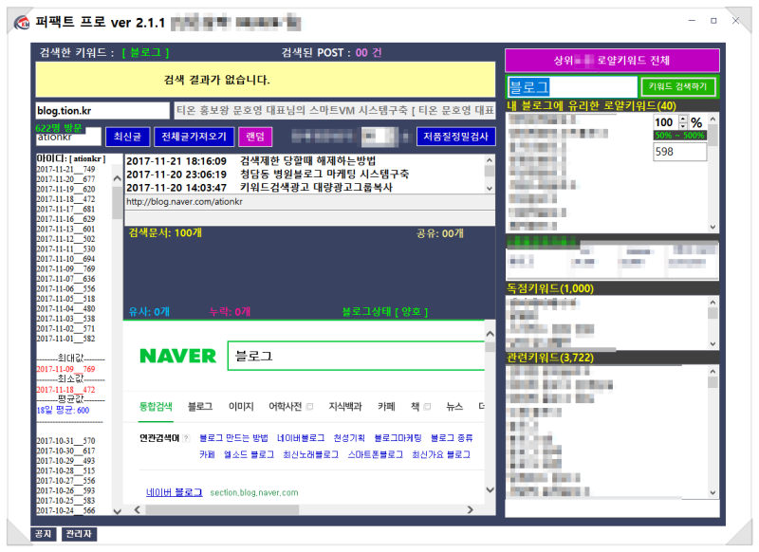
Task: Click the purple 상위 로얄키워드 전체 button
Action: pos(612,61)
